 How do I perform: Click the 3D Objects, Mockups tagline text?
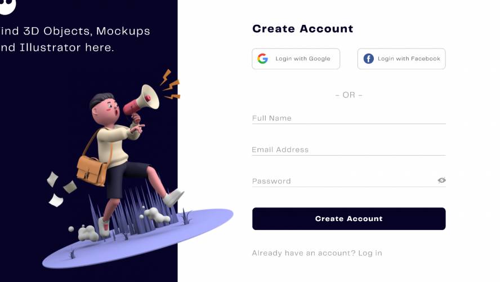75,31
